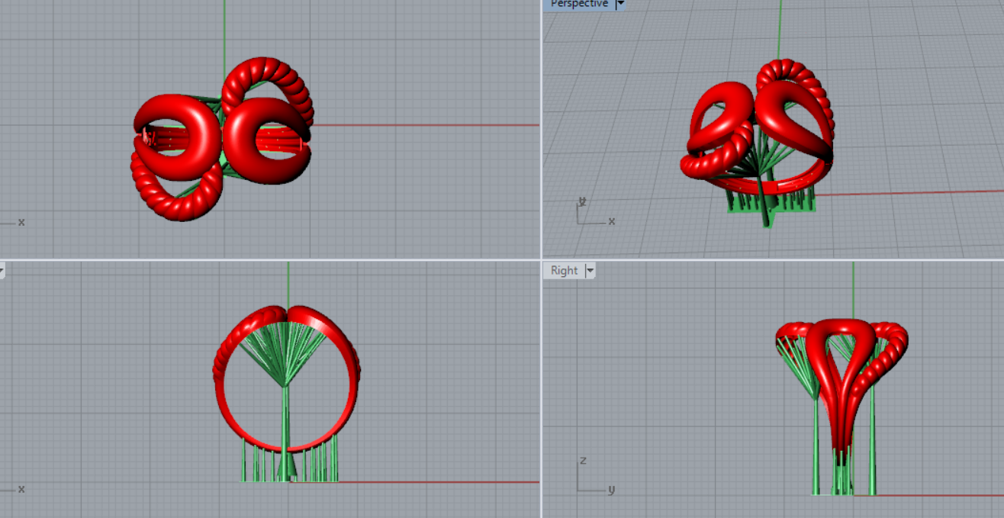
Task: Open the bottom-left viewport's dropdown arrow
Action: 2,270
